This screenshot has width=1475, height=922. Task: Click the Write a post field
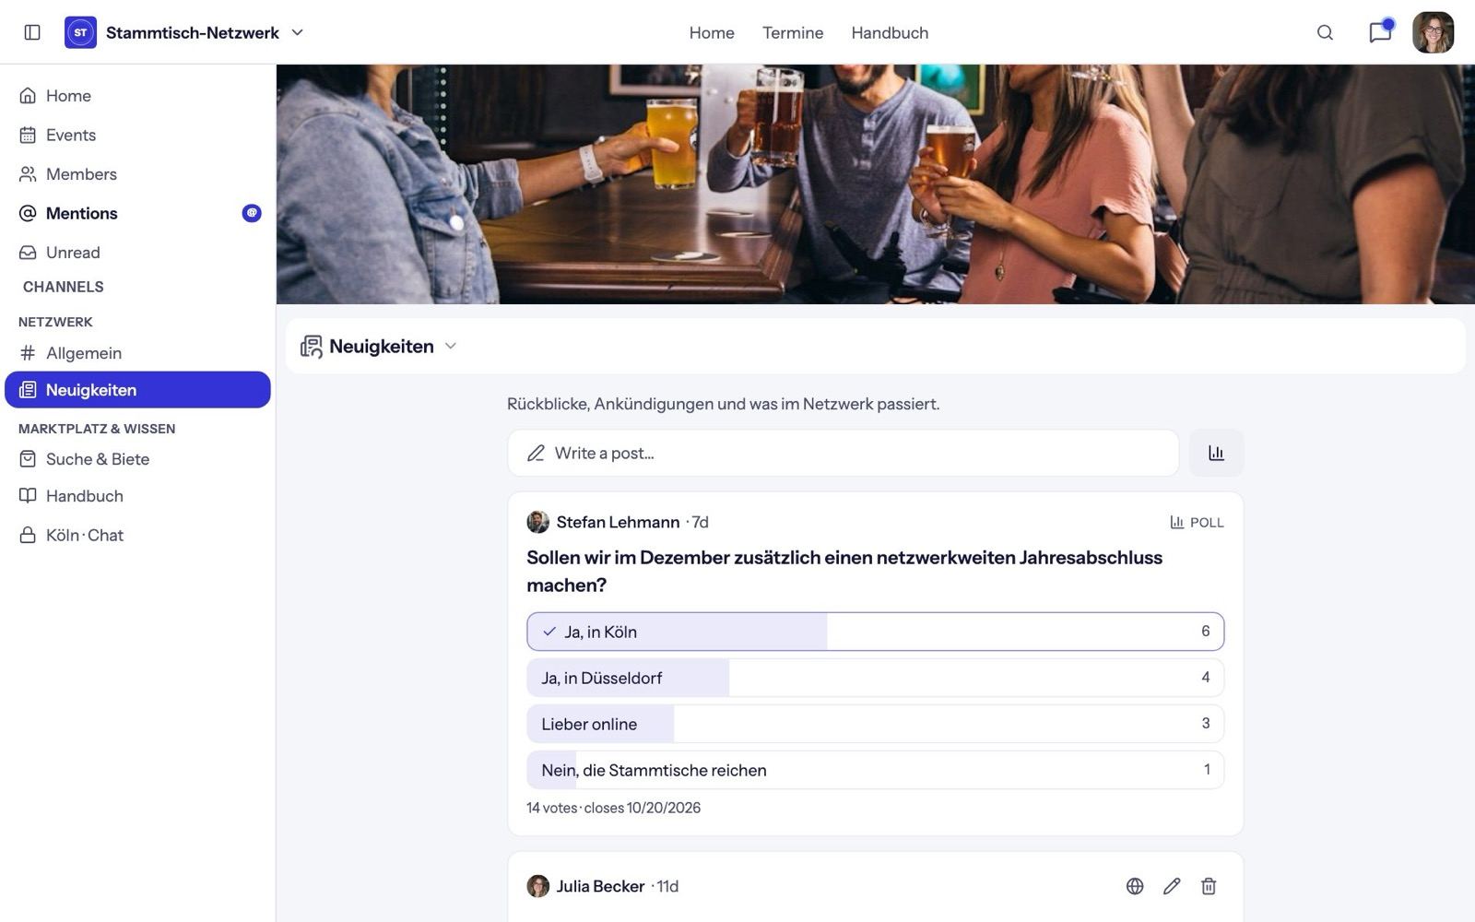(843, 453)
